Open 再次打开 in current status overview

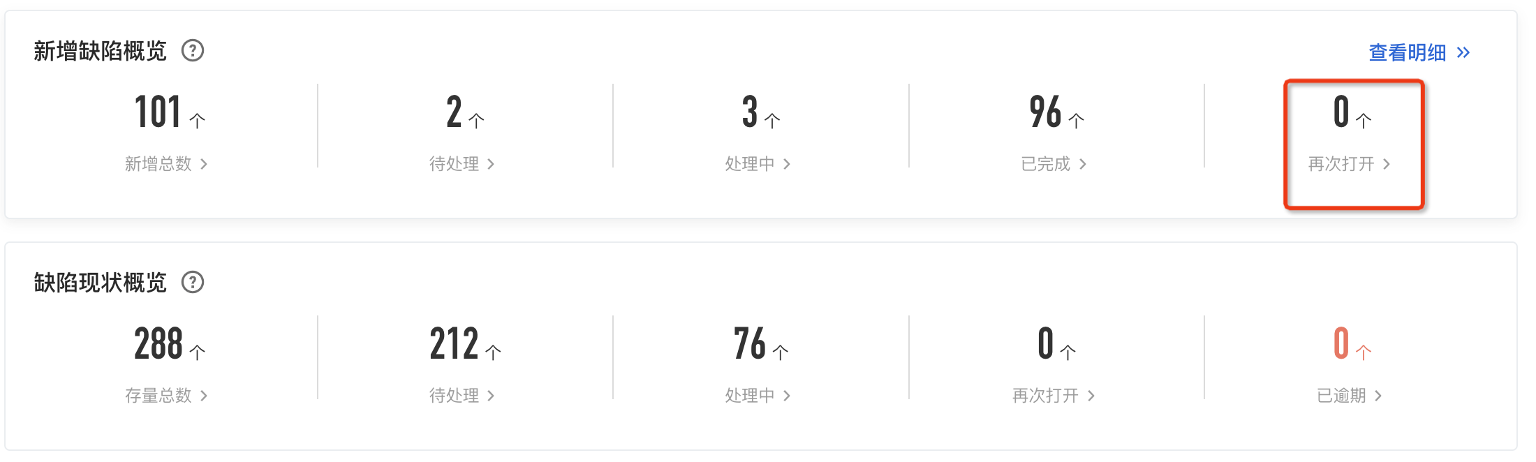(1053, 396)
